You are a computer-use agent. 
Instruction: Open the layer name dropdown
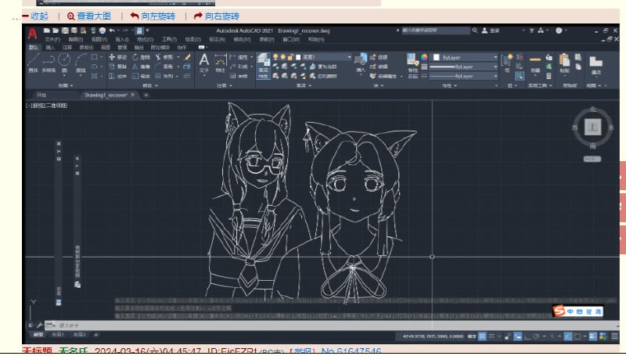[348, 57]
